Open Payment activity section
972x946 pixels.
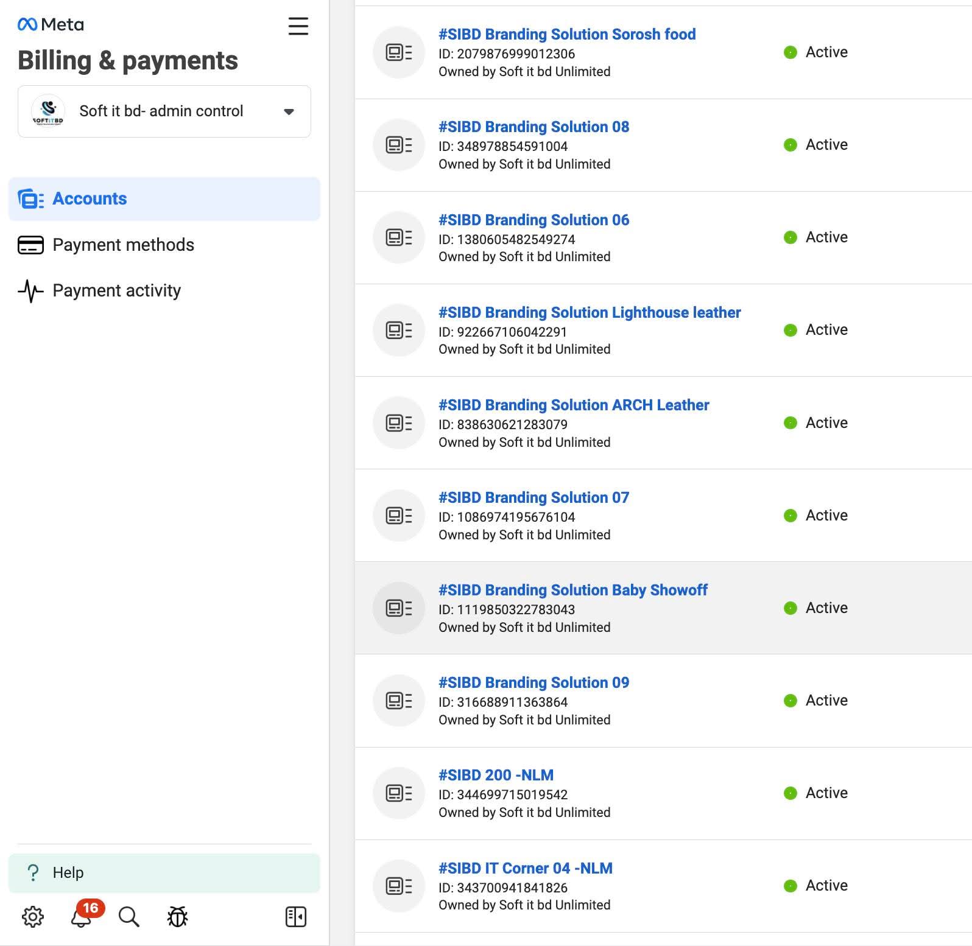(164, 290)
